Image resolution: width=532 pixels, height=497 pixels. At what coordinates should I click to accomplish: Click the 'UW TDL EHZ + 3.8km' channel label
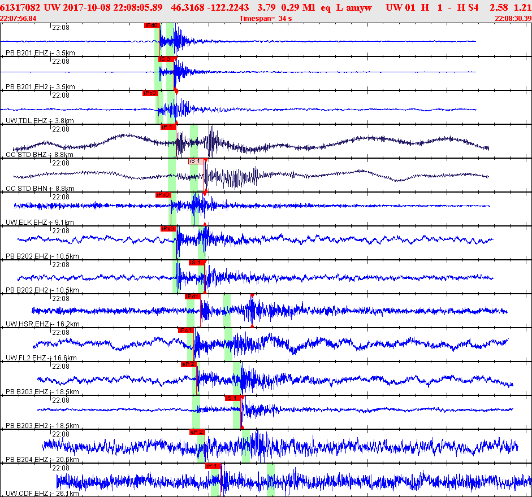[x=40, y=121]
